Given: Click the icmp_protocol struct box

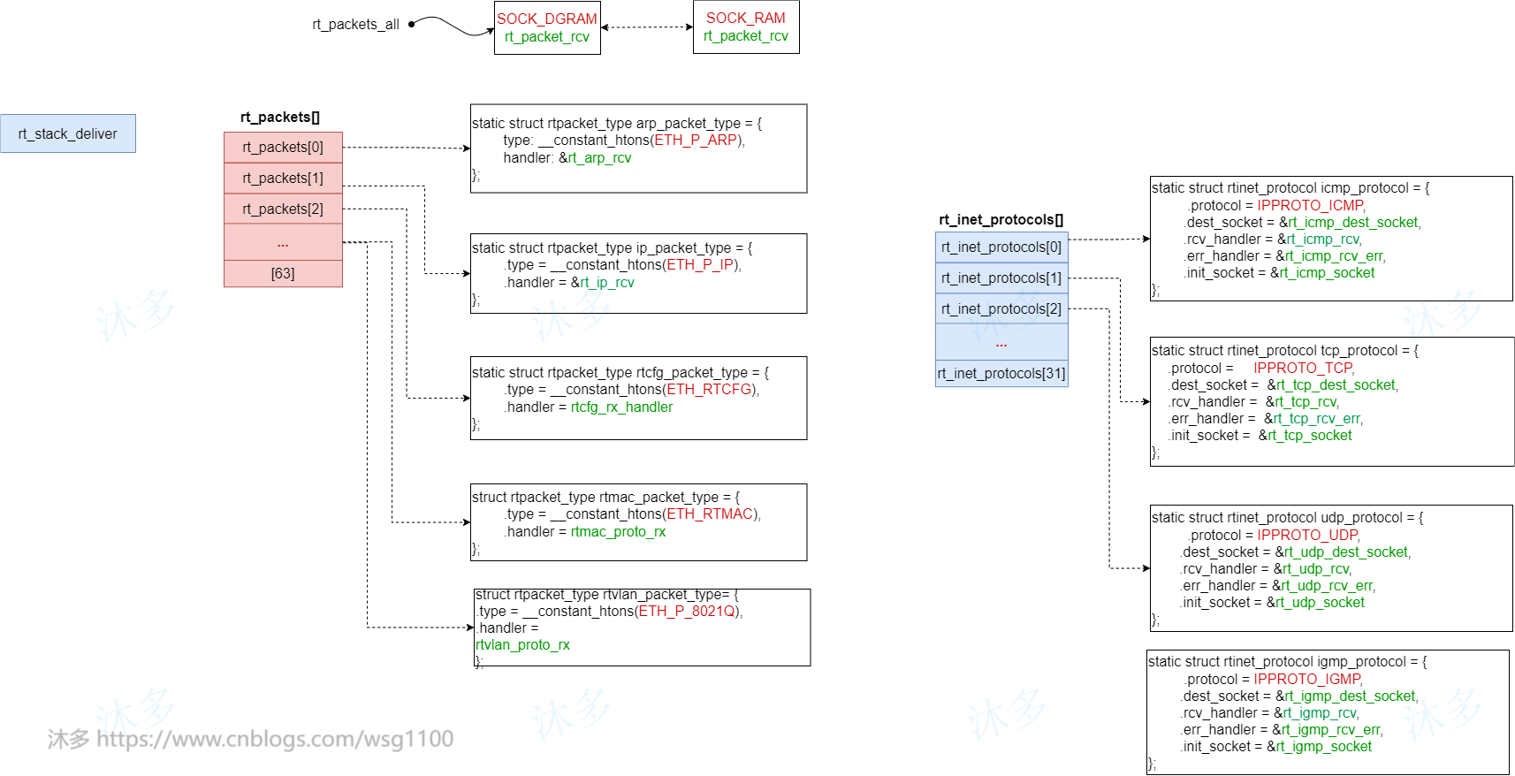Looking at the screenshot, I should pyautogui.click(x=1330, y=239).
